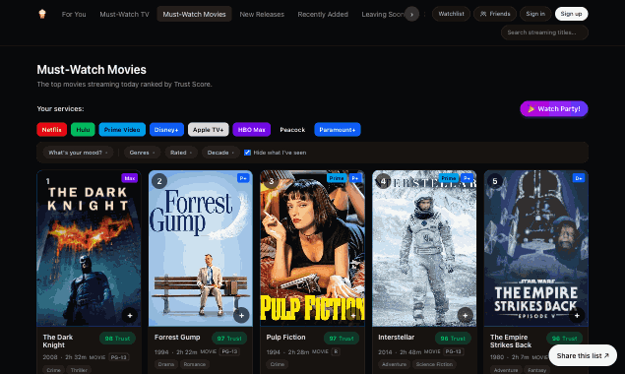The width and height of the screenshot is (625, 374).
Task: Click the P+ badge on Forrest Gump poster
Action: click(x=243, y=178)
